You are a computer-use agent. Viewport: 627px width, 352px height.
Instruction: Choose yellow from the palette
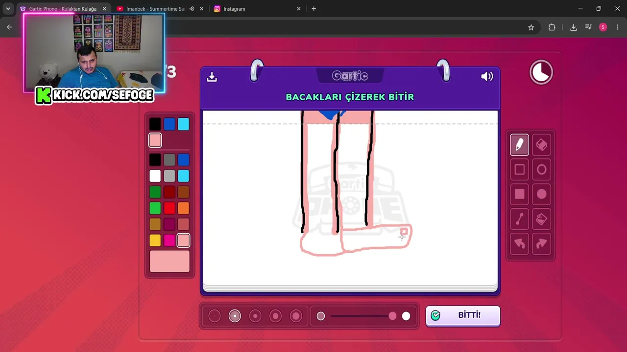[x=155, y=240]
